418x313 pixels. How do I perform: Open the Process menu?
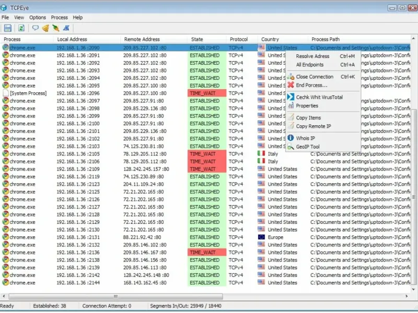point(60,17)
